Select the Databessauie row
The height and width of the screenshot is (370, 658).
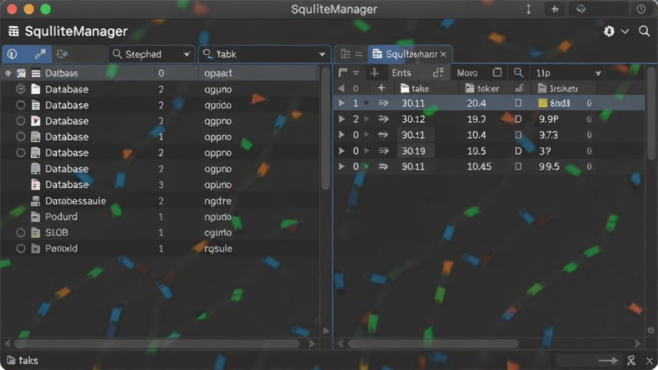pos(159,201)
